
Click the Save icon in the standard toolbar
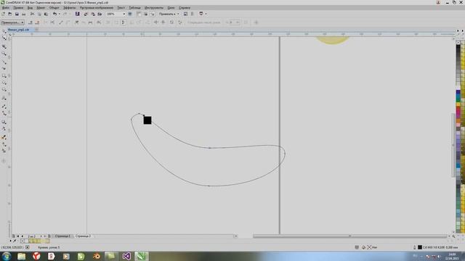[x=17, y=14]
